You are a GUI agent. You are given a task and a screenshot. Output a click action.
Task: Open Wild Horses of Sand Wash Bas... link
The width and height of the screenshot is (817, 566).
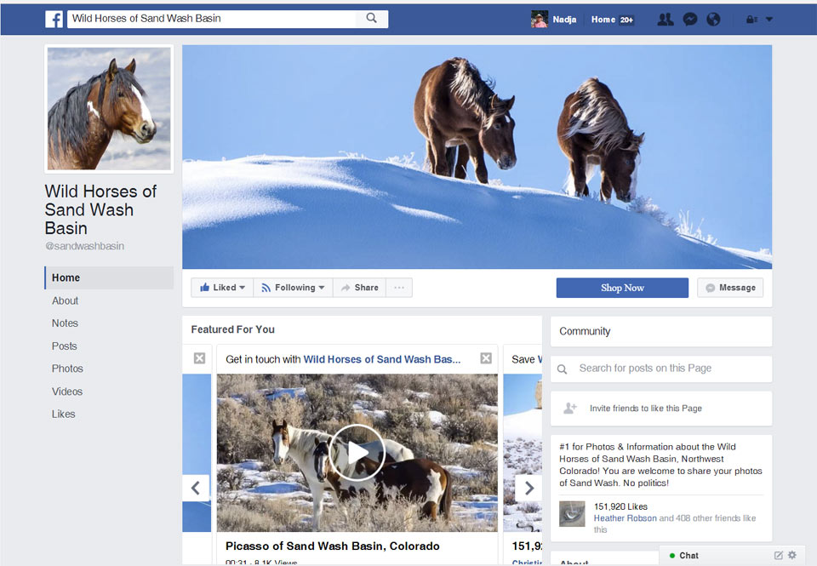tap(382, 359)
